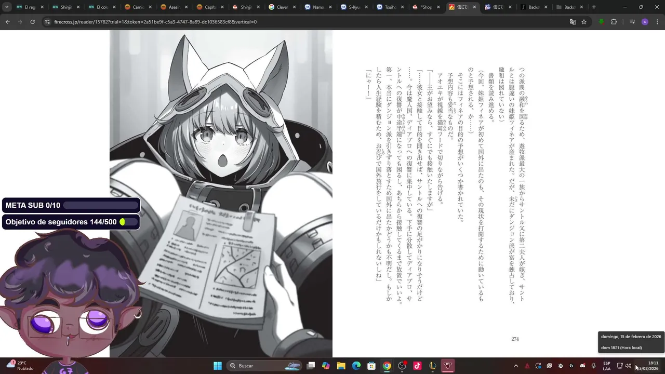Switch to the 'Carnic' tab
The height and width of the screenshot is (374, 665).
[138, 7]
